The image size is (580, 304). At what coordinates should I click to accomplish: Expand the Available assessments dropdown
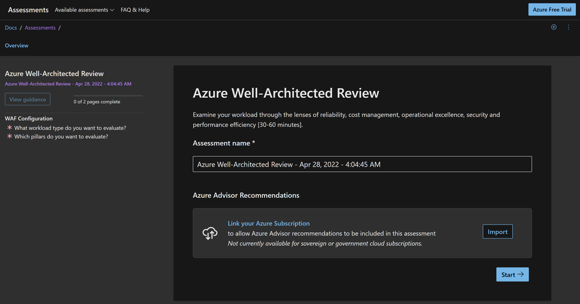84,10
